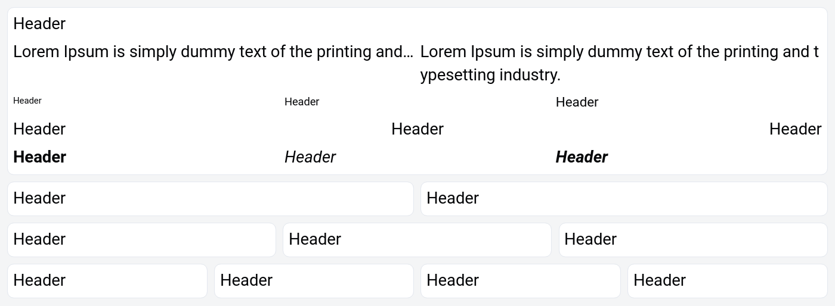Select the right card in the two-card row
The image size is (835, 306).
coord(624,199)
